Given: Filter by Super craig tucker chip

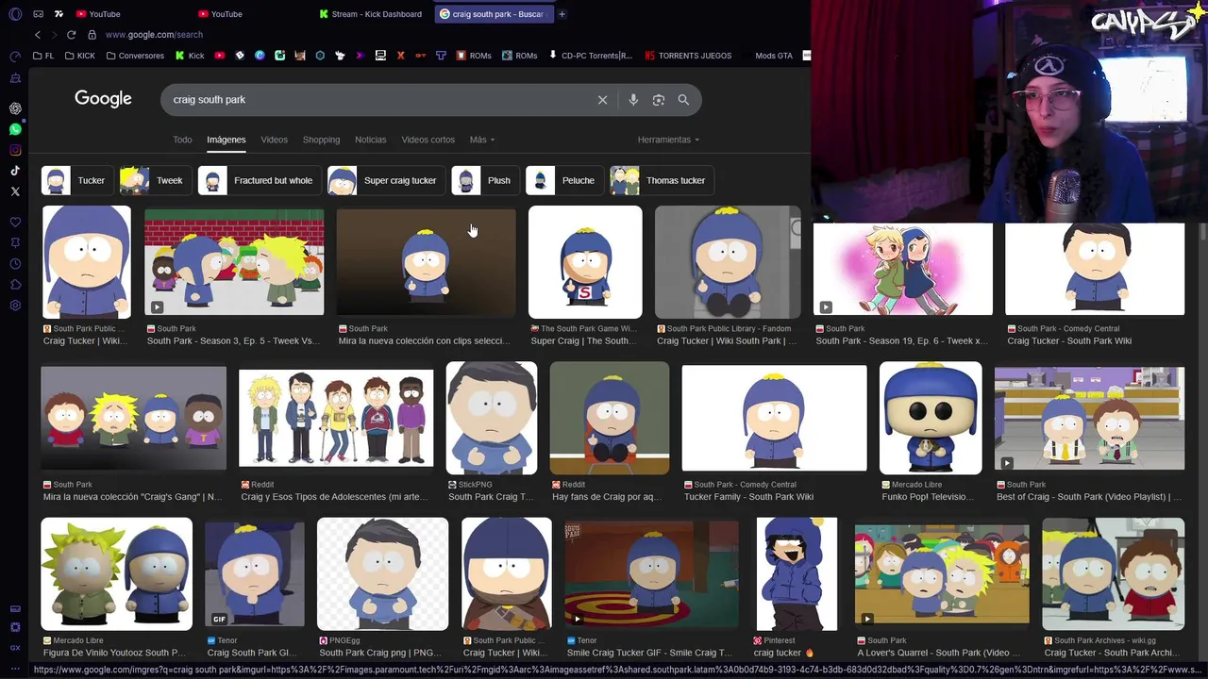Looking at the screenshot, I should click(385, 180).
